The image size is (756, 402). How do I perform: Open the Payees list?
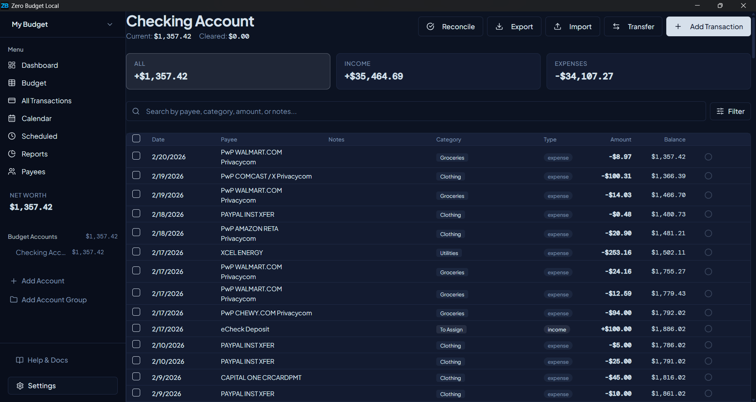click(x=33, y=171)
